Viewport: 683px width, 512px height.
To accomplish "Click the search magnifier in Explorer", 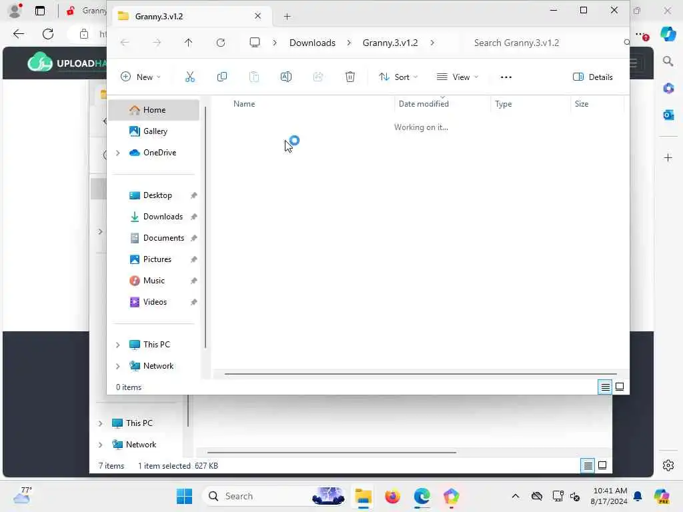I will point(626,42).
